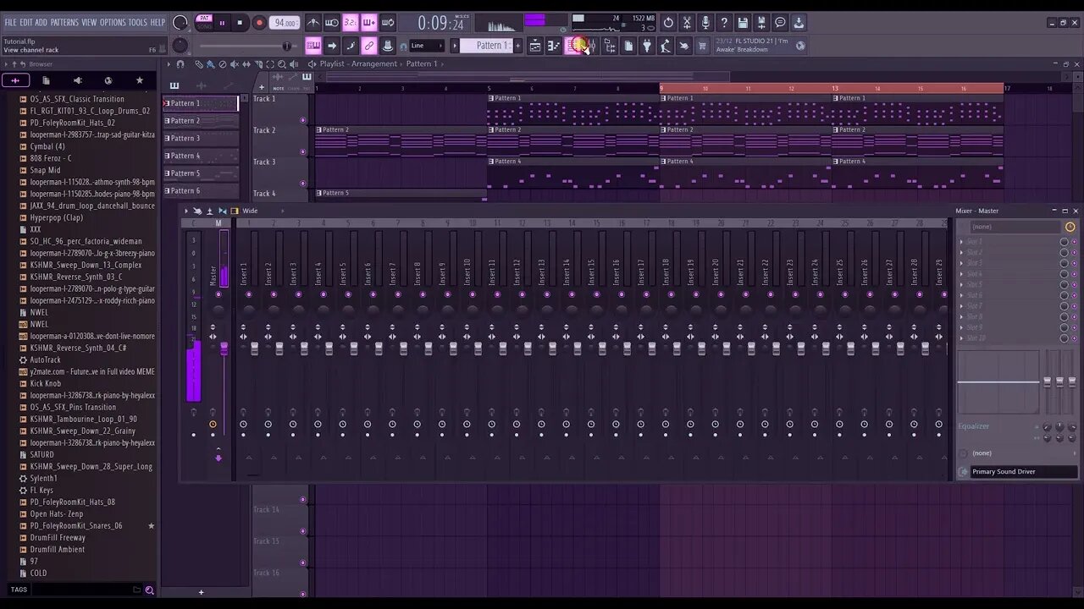Select Pattern 3 in the picker

tap(201, 138)
